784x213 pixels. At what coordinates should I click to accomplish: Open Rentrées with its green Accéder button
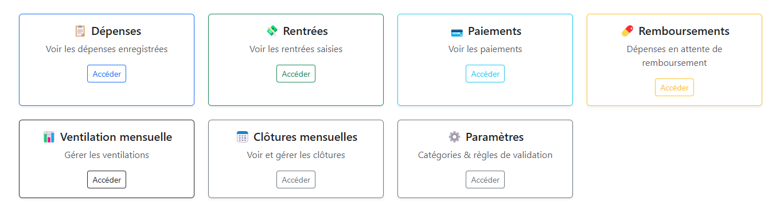[296, 74]
